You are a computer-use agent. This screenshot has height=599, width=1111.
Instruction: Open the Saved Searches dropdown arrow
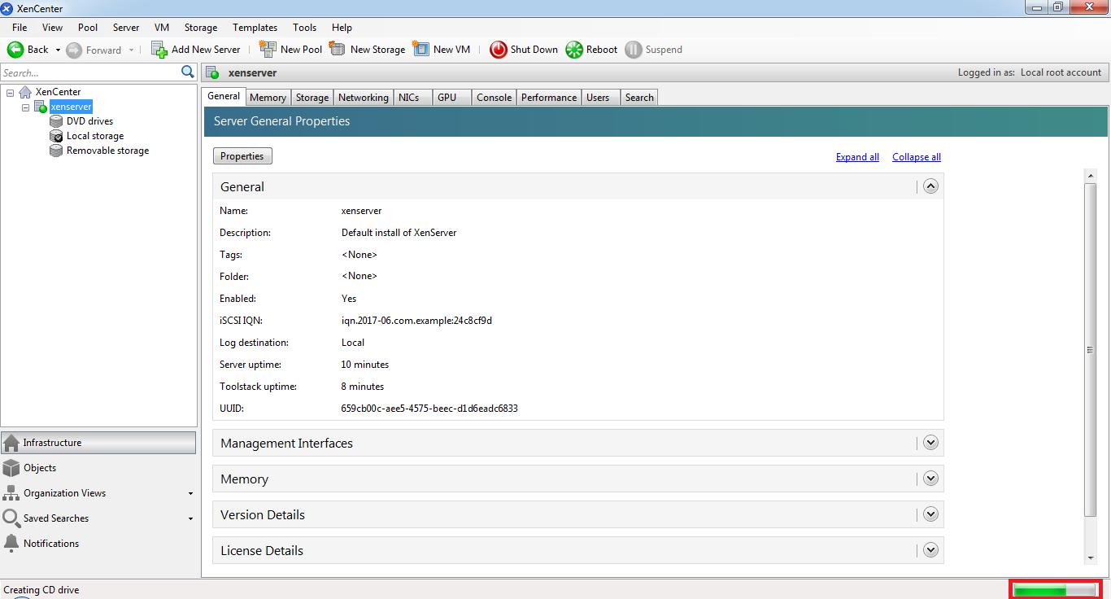point(190,519)
